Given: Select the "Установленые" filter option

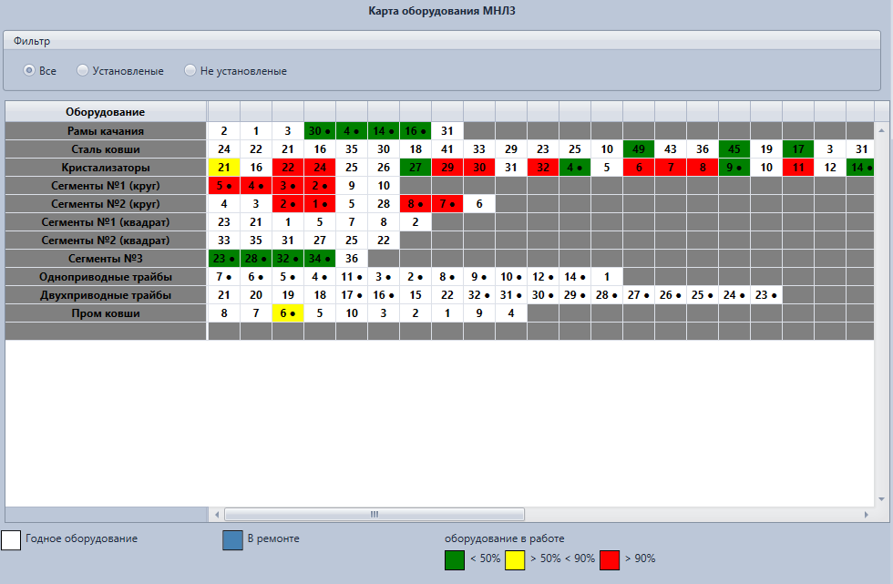Looking at the screenshot, I should (x=83, y=70).
